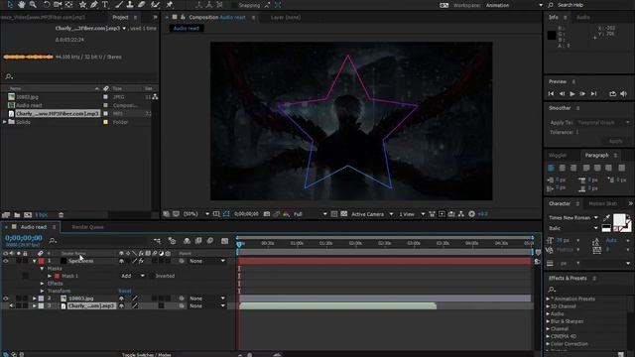Click the trash delete icon in Project panel
This screenshot has width=635, height=357.
click(x=61, y=215)
